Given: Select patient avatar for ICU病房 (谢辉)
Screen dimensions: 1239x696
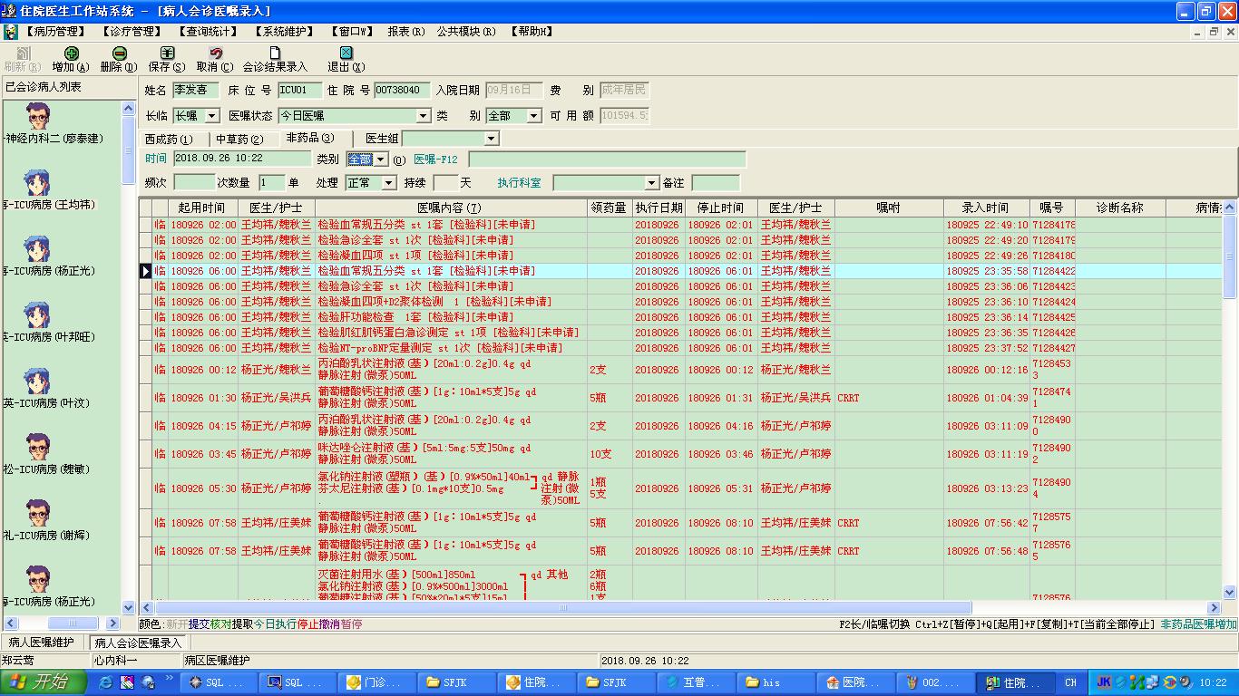Looking at the screenshot, I should [x=38, y=513].
